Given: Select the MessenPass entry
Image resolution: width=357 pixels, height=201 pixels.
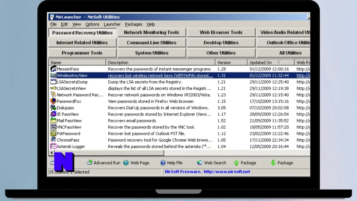Looking at the screenshot, I should tap(68, 69).
